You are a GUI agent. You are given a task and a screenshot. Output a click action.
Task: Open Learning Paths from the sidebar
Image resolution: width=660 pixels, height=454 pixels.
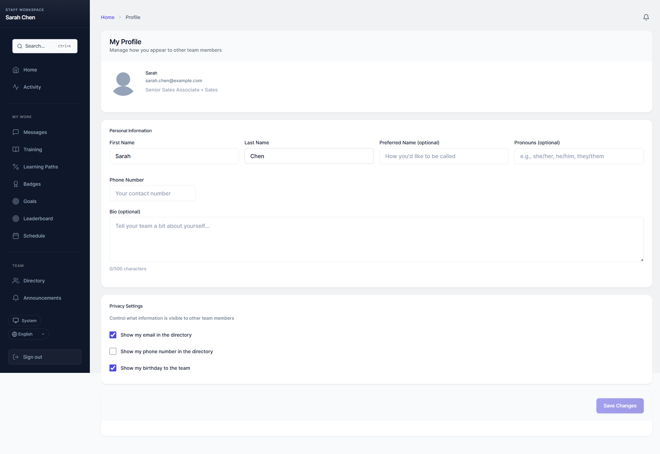tap(40, 167)
